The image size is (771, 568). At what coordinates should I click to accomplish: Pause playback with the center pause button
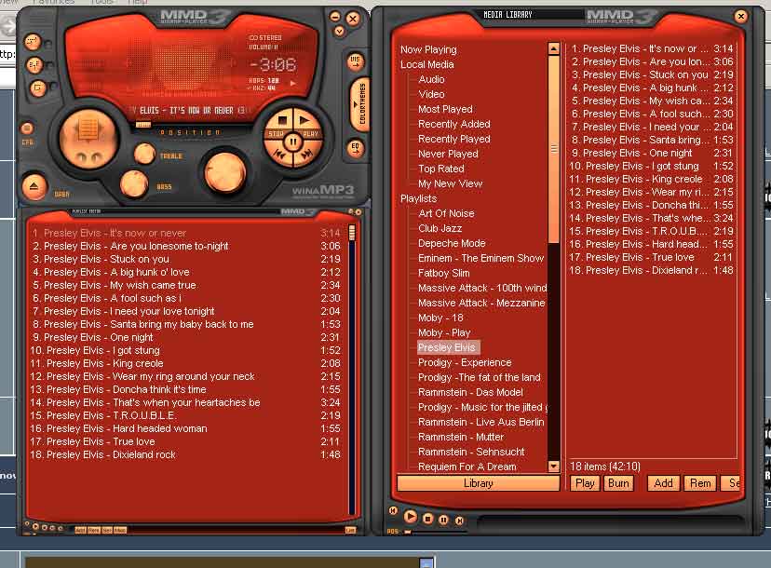coord(291,142)
